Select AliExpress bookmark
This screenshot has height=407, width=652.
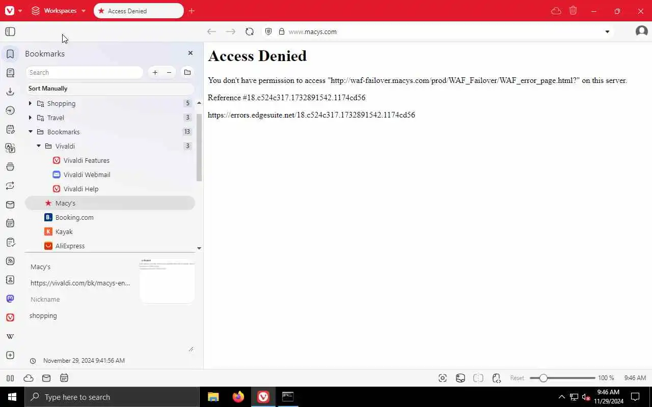pos(65,246)
